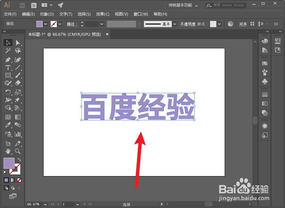Switch fill color to gradient mode

(12, 180)
